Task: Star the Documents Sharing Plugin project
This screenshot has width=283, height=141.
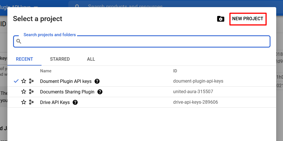Action: coord(24,92)
